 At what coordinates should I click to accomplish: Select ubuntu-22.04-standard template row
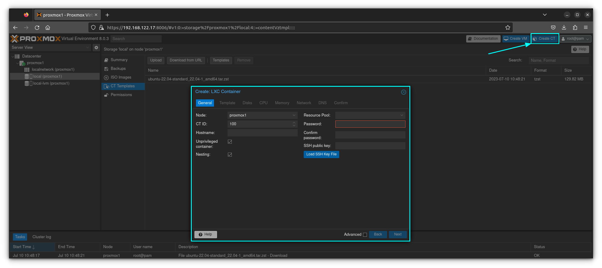[x=369, y=79]
